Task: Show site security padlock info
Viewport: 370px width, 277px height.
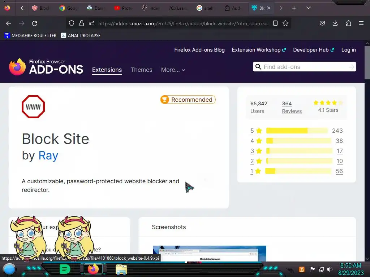Action: pyautogui.click(x=82, y=23)
